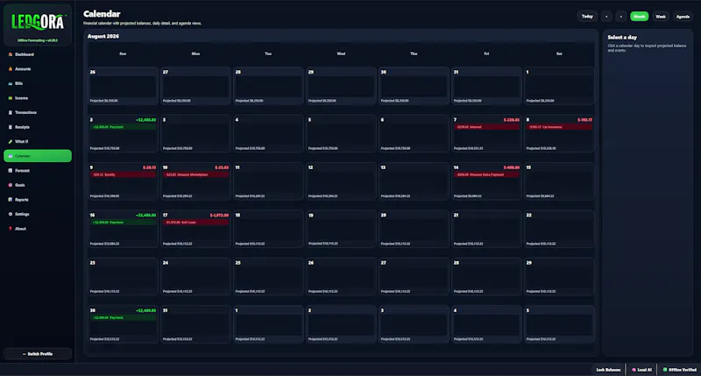Open the Accounts sidebar icon
Viewport: 701px width, 376px height.
11,69
